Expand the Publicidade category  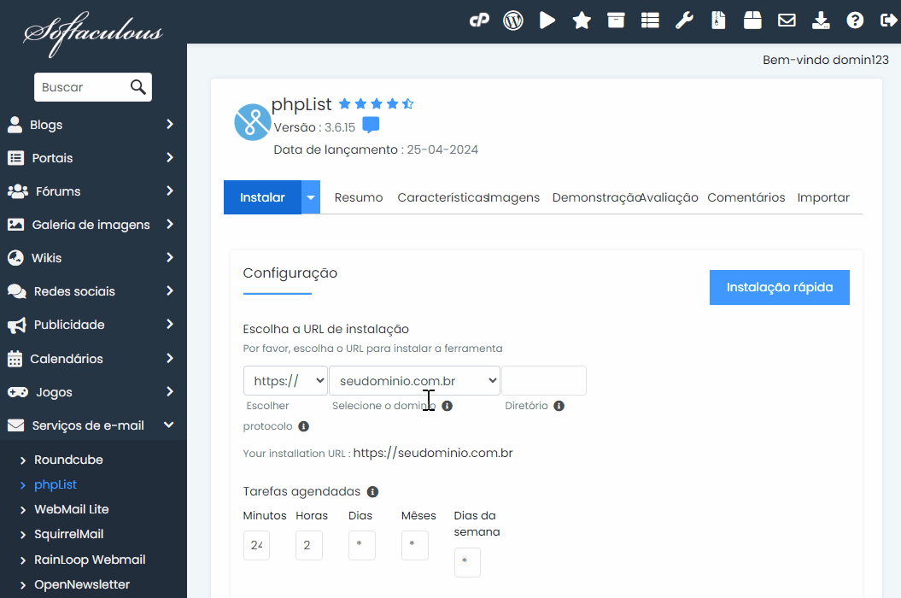(x=93, y=325)
